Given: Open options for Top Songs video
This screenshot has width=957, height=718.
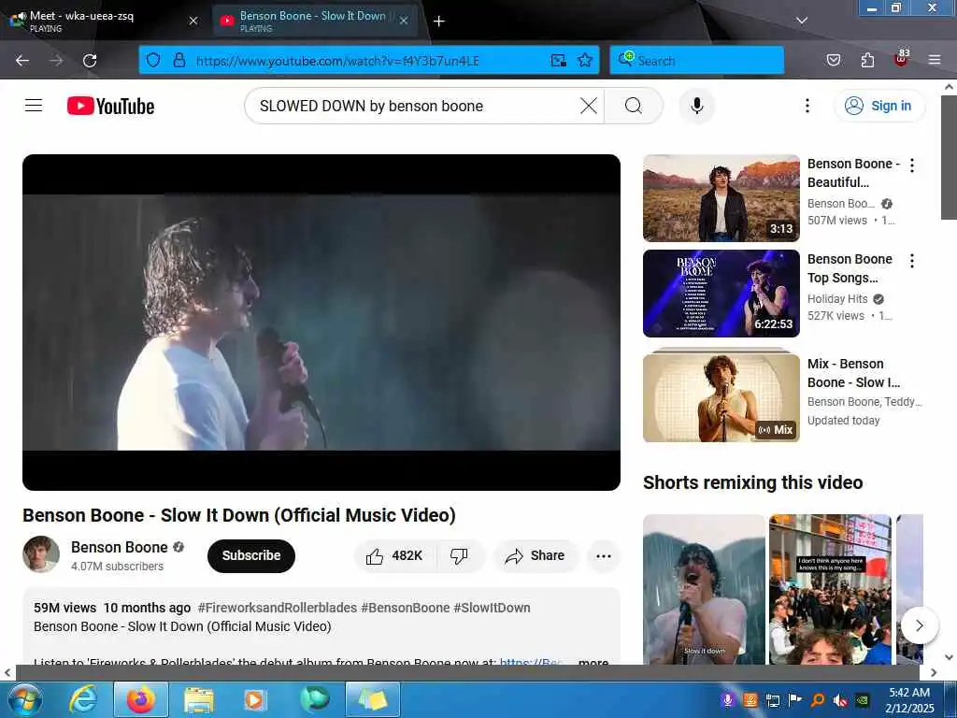Looking at the screenshot, I should point(912,261).
